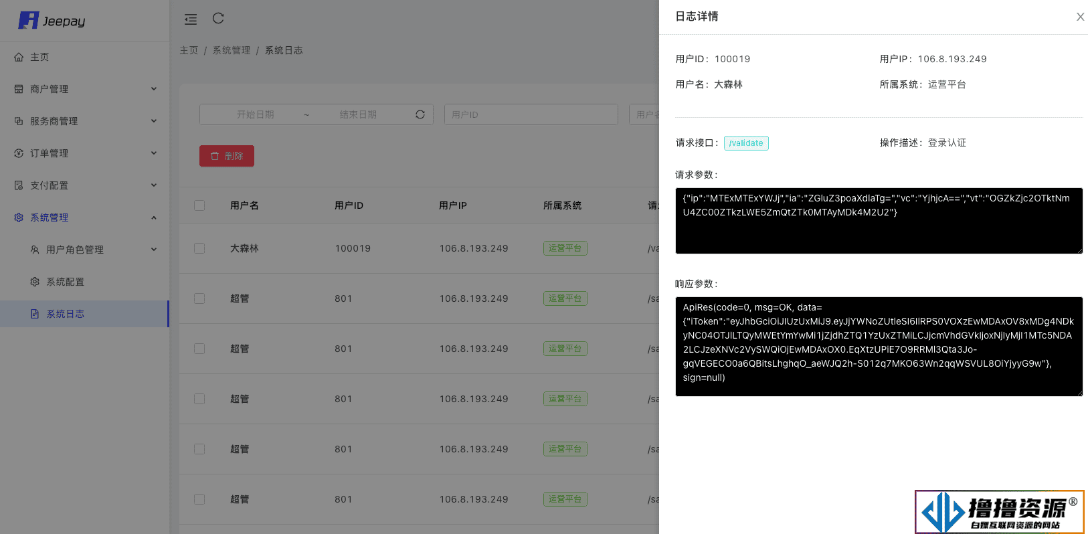Click the 结束日期 date field

coord(358,114)
